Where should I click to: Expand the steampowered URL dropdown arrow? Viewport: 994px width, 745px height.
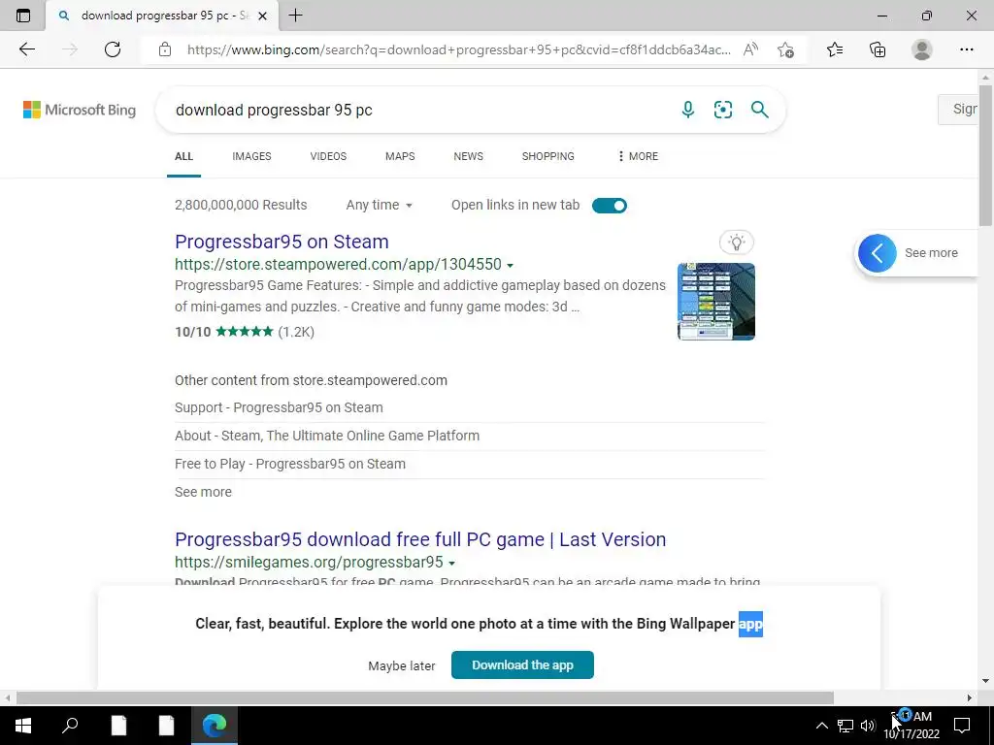[511, 266]
